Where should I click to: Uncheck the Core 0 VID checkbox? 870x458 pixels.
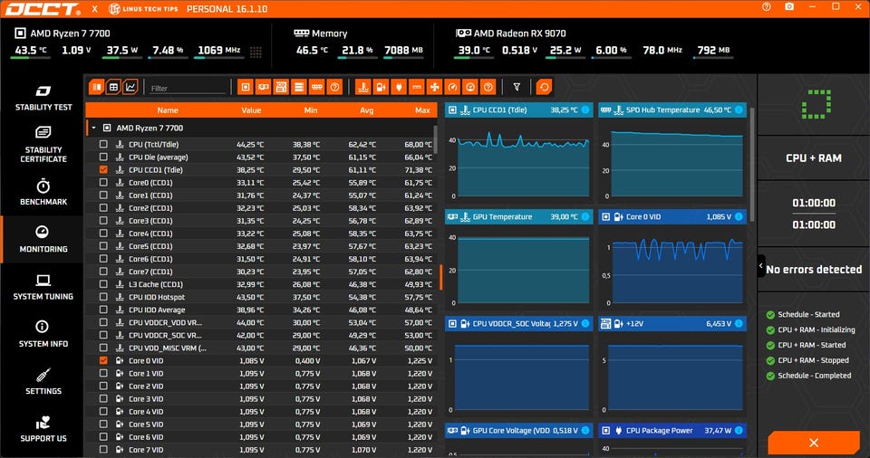click(103, 360)
